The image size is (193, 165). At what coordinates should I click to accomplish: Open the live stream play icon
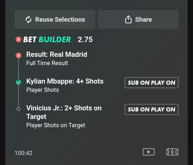149,152
